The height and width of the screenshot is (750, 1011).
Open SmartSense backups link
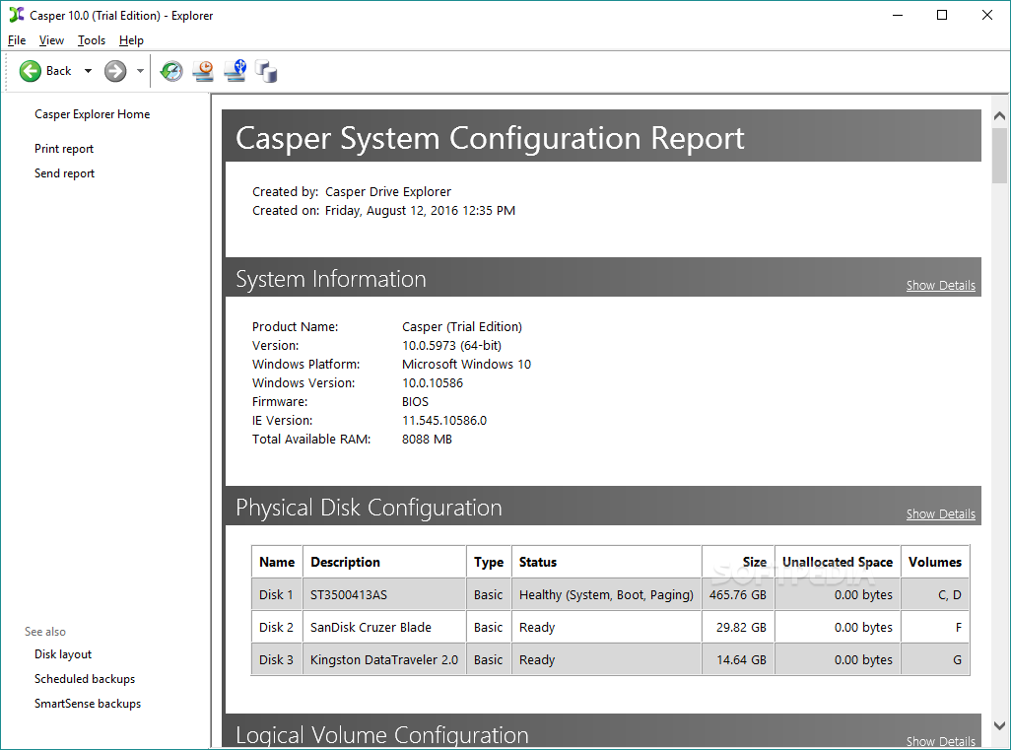click(88, 703)
